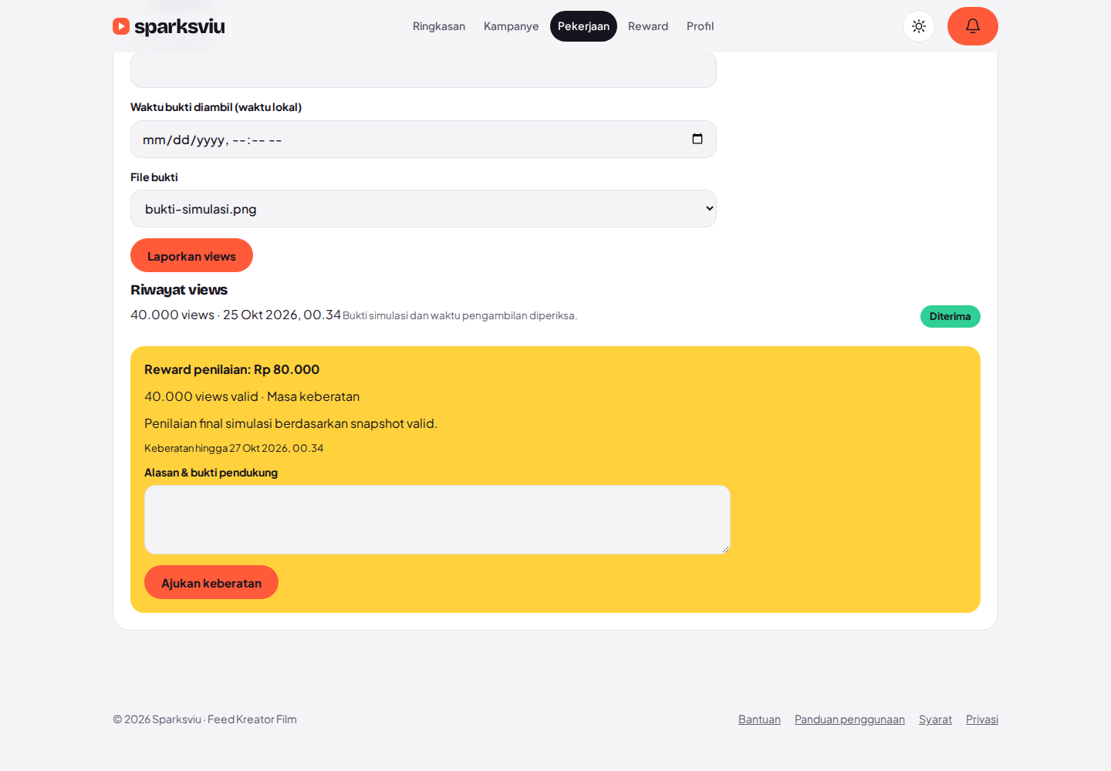The image size is (1111, 771).
Task: Click the Laporkan views button
Action: 191,255
